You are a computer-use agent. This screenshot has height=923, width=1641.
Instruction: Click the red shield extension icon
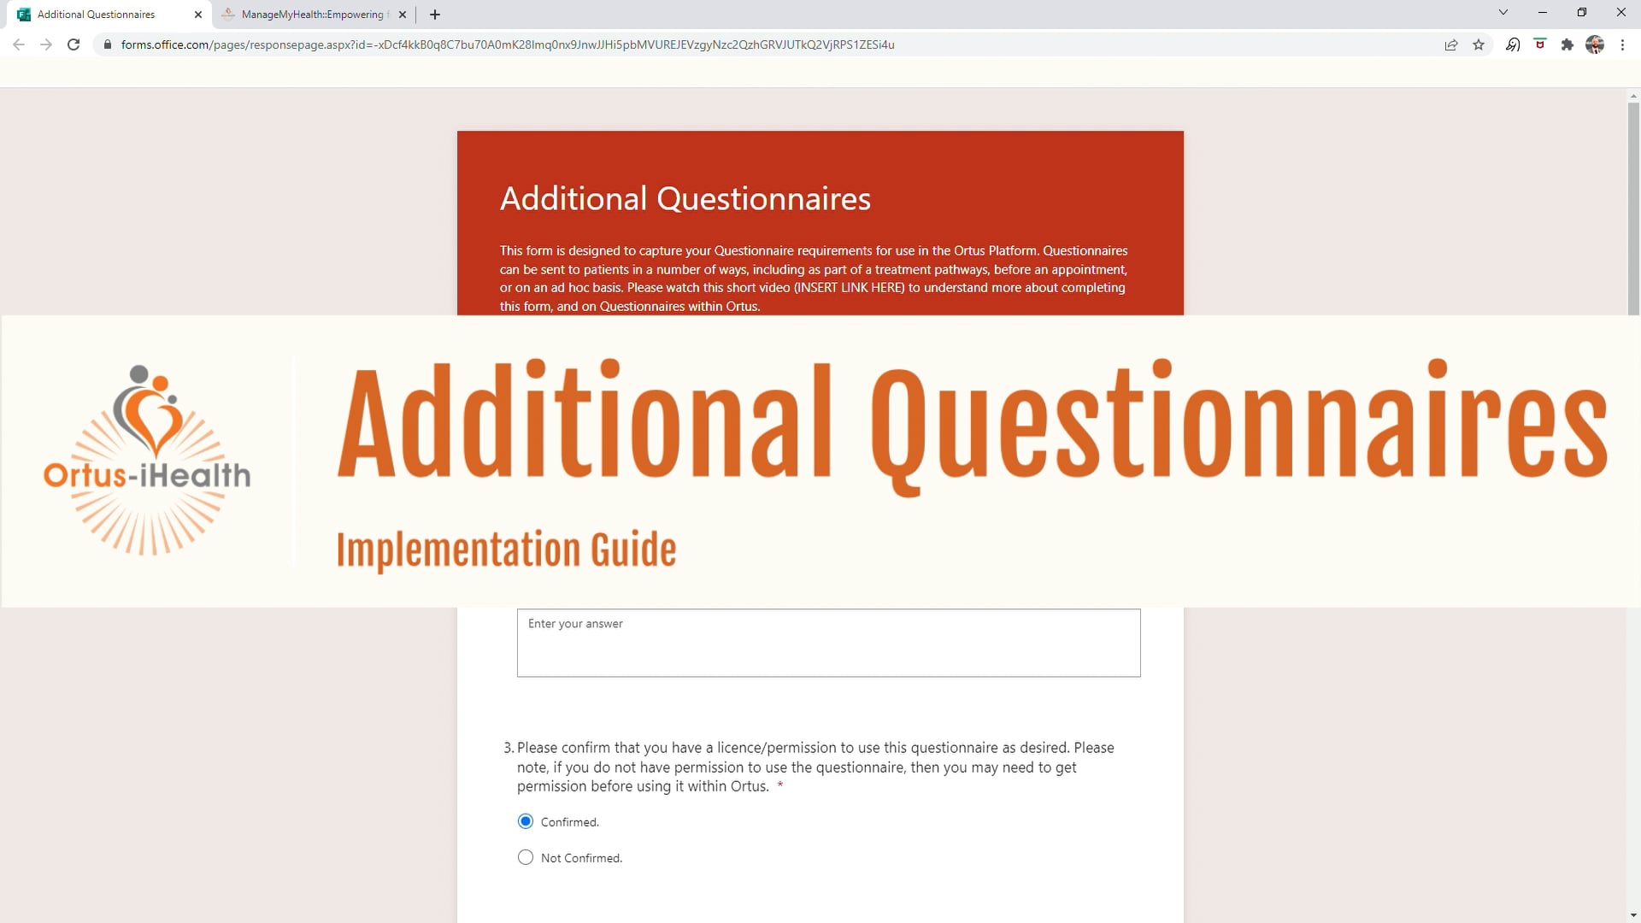coord(1540,44)
